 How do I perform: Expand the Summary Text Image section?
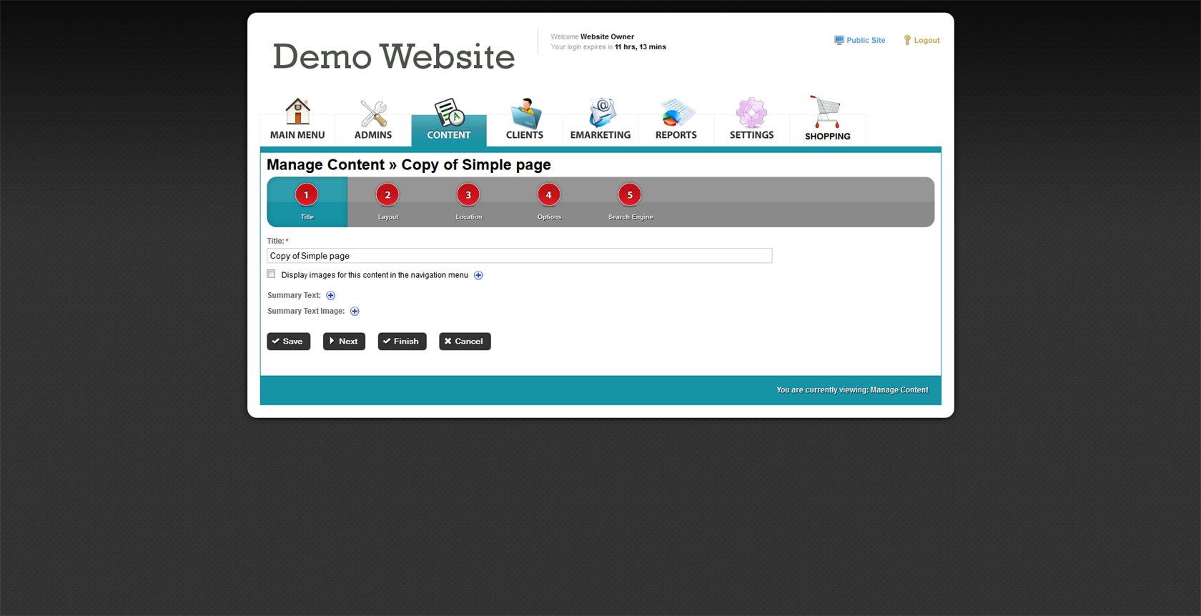point(355,312)
